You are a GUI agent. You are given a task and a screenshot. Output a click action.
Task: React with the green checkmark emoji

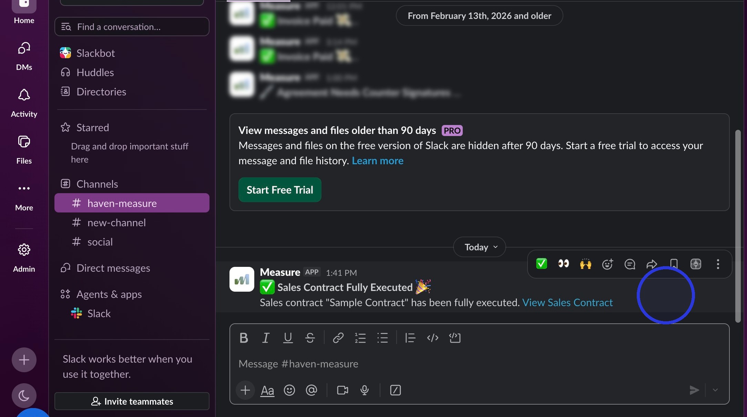click(x=542, y=264)
